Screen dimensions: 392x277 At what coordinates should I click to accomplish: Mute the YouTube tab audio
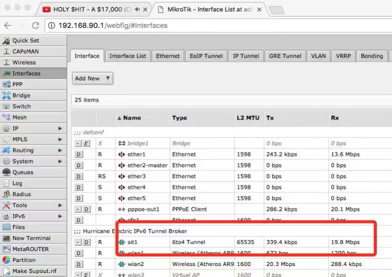[137, 9]
